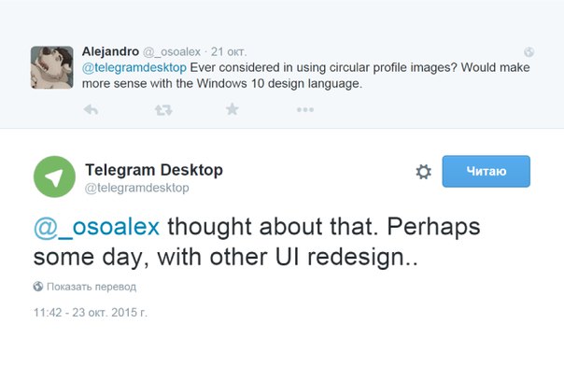The width and height of the screenshot is (564, 366).
Task: Toggle the blue Читаю follow button
Action: 486,171
